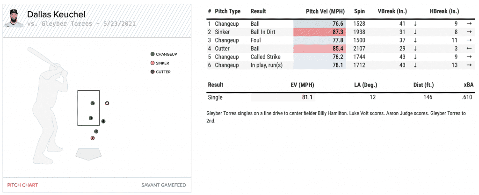Viewport: 479px width, 195px height.
Task: Click the home plate icon
Action: click(x=88, y=154)
